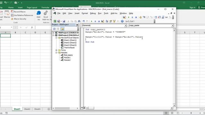
Task: Open Immediate Window icon on Debug toolbar
Action: 160,17
